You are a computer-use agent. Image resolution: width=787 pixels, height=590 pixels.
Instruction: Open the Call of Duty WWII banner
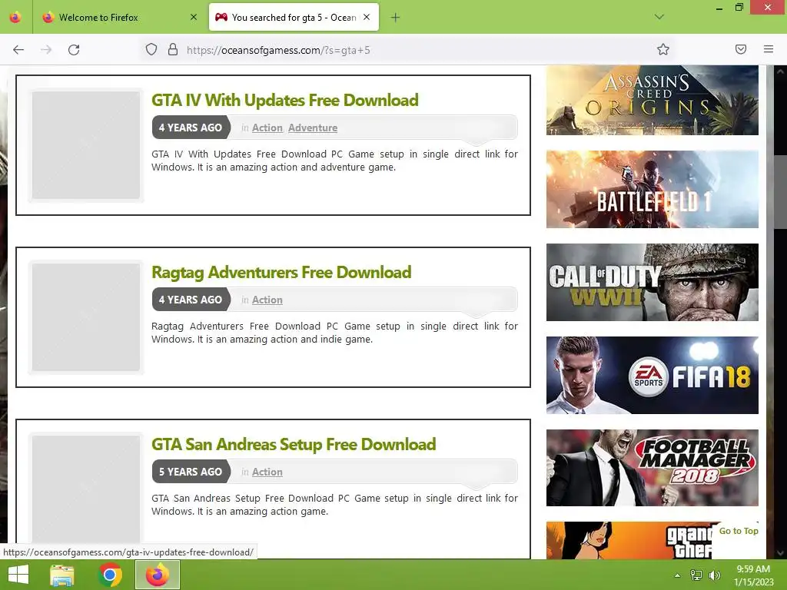[652, 282]
